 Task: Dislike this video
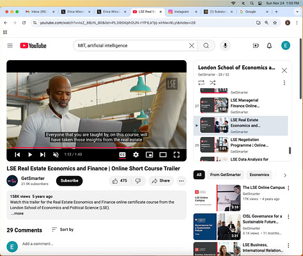[138, 181]
